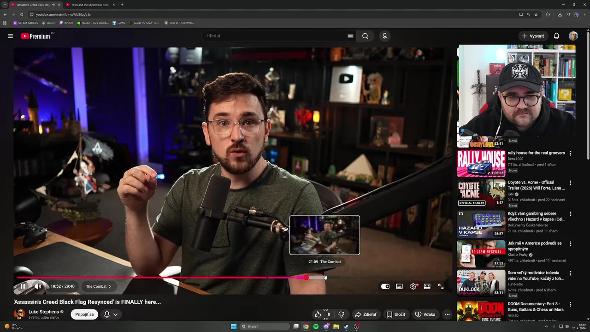Open Luke Stephens channel link
The width and height of the screenshot is (590, 332).
(44, 312)
